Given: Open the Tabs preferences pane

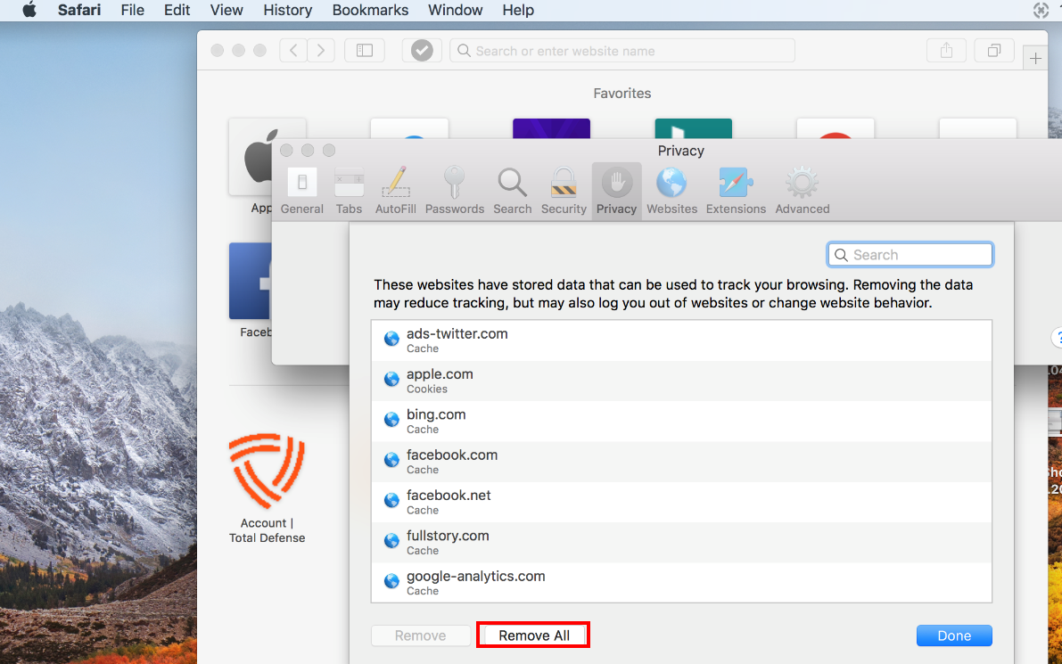Looking at the screenshot, I should (x=349, y=191).
